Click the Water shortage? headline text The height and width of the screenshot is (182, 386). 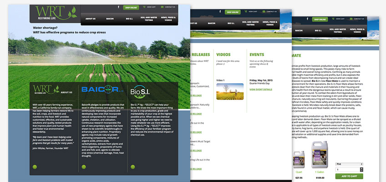[x=45, y=28]
